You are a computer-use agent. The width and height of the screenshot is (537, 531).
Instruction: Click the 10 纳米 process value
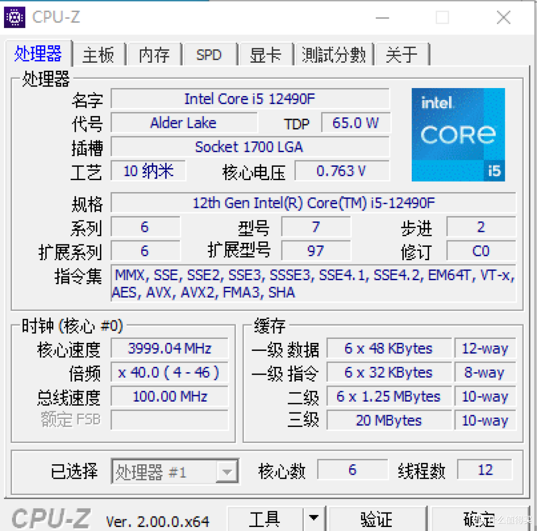click(x=148, y=171)
